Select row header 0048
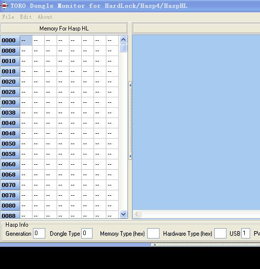The image size is (260, 269). point(10,133)
